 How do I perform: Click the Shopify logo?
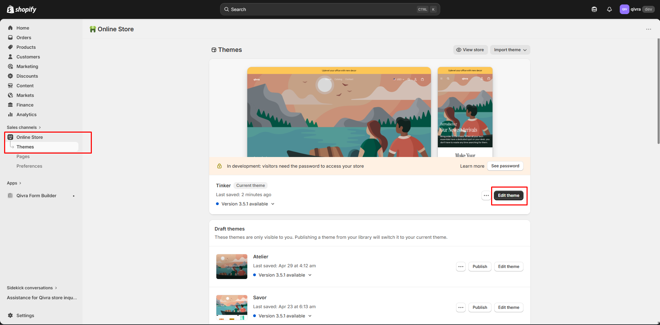coord(22,9)
